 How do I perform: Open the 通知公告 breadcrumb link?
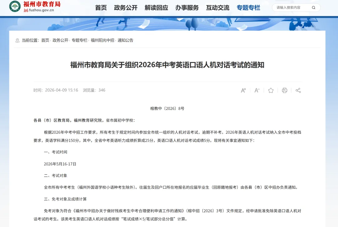(125, 40)
